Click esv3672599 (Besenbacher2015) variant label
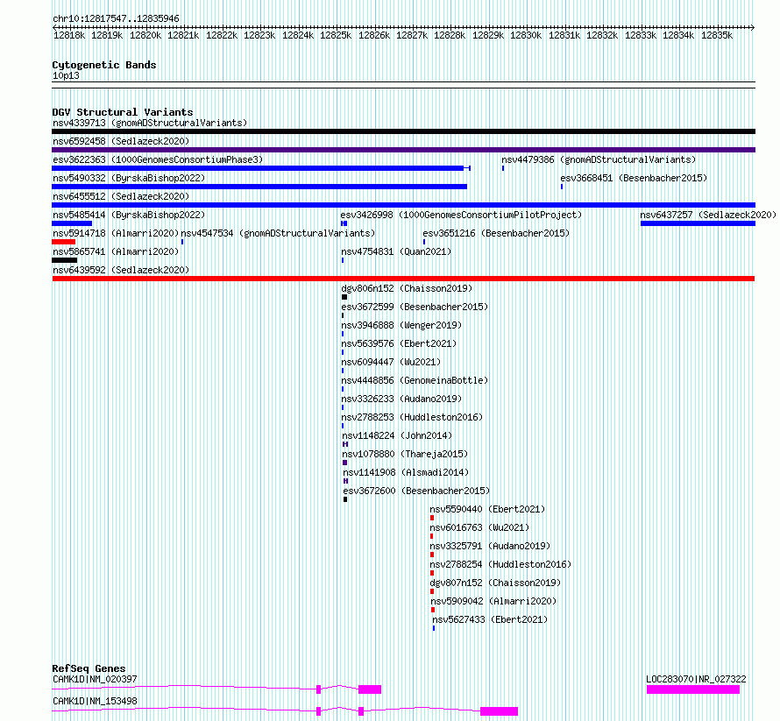Image resolution: width=780 pixels, height=721 pixels. pos(415,307)
